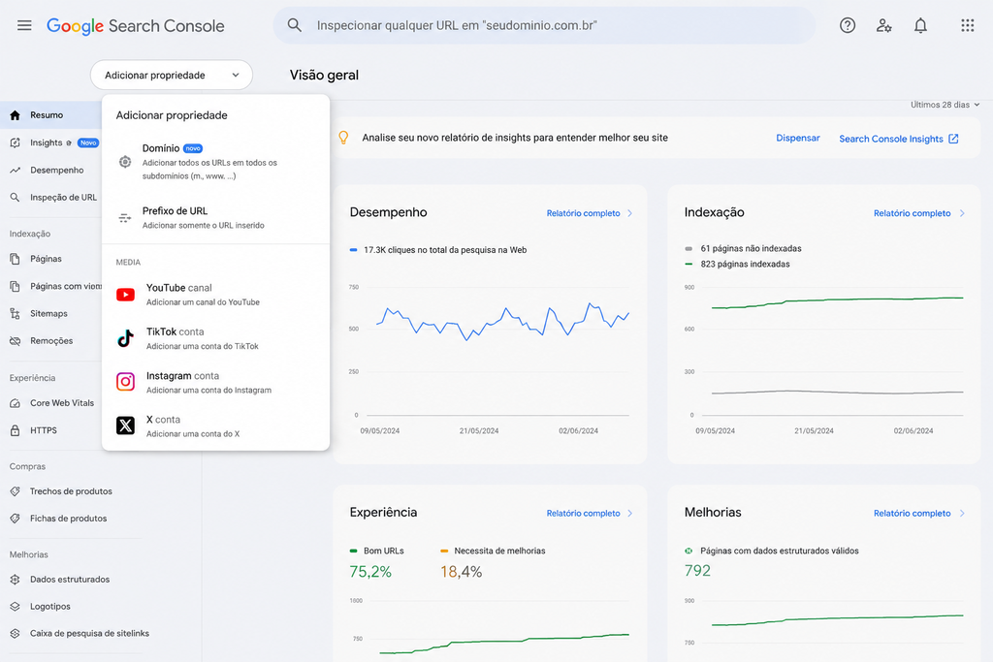Click the HTTPS padlock icon
The image size is (993, 662).
(x=16, y=430)
